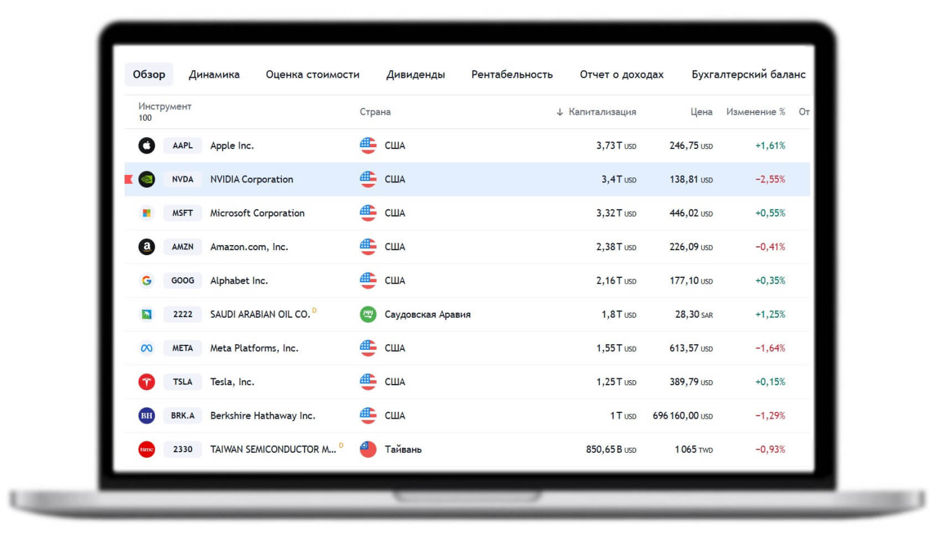This screenshot has height=533, width=948.
Task: Click the TSMC logo icon
Action: (147, 450)
